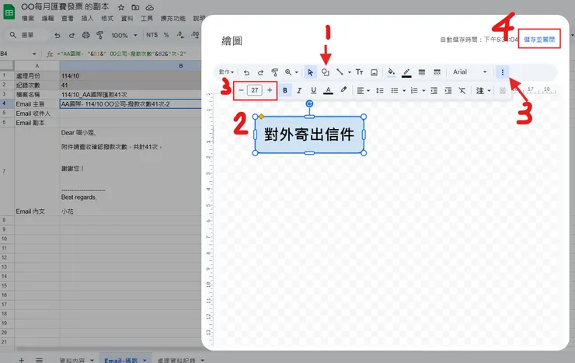Open the text alignment dropdown
575x363 pixels.
363,91
